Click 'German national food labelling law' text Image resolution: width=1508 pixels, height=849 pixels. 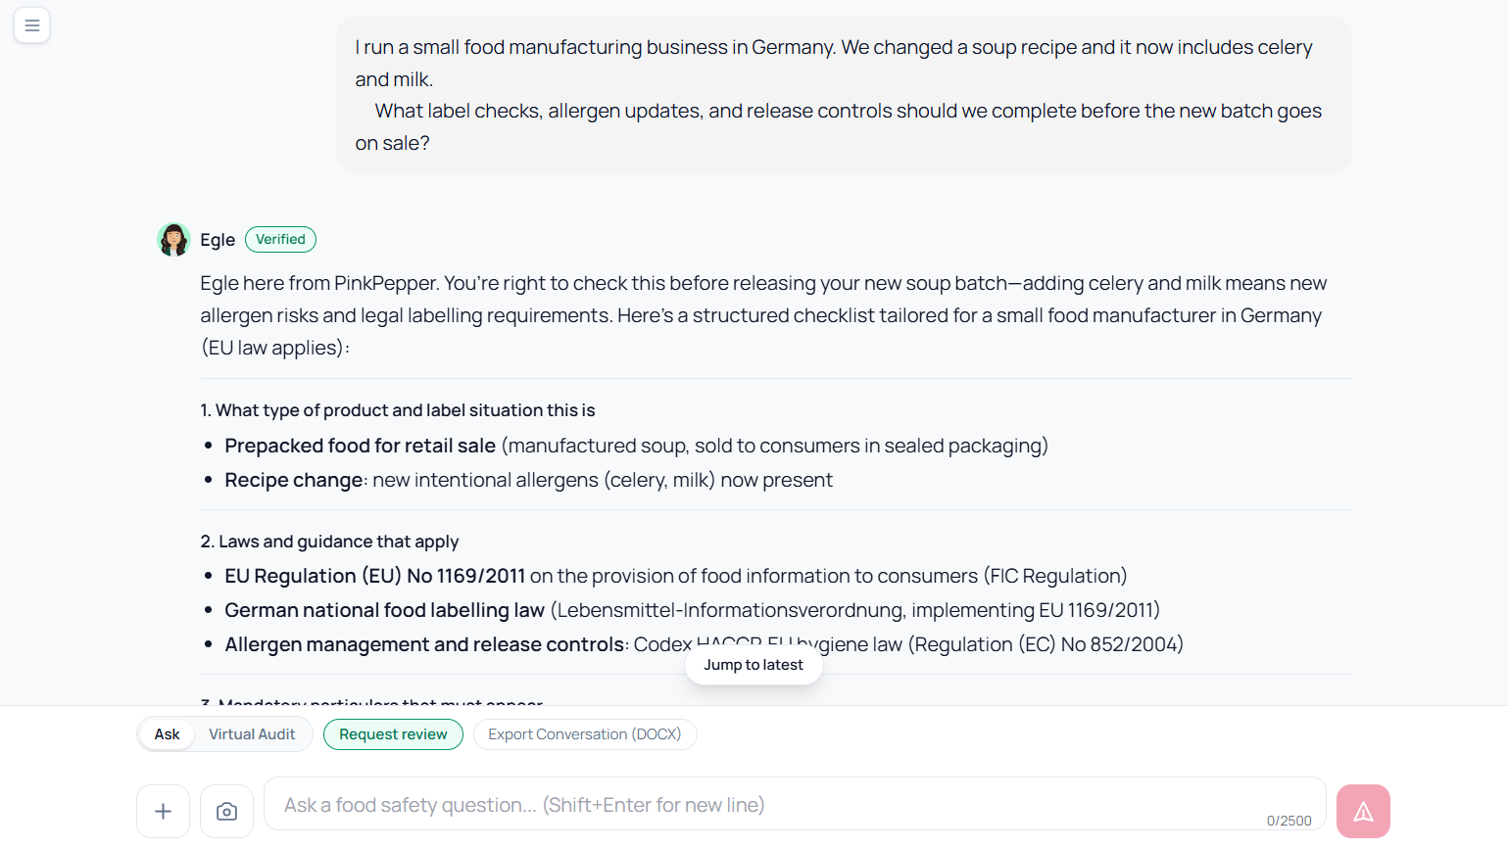point(384,610)
